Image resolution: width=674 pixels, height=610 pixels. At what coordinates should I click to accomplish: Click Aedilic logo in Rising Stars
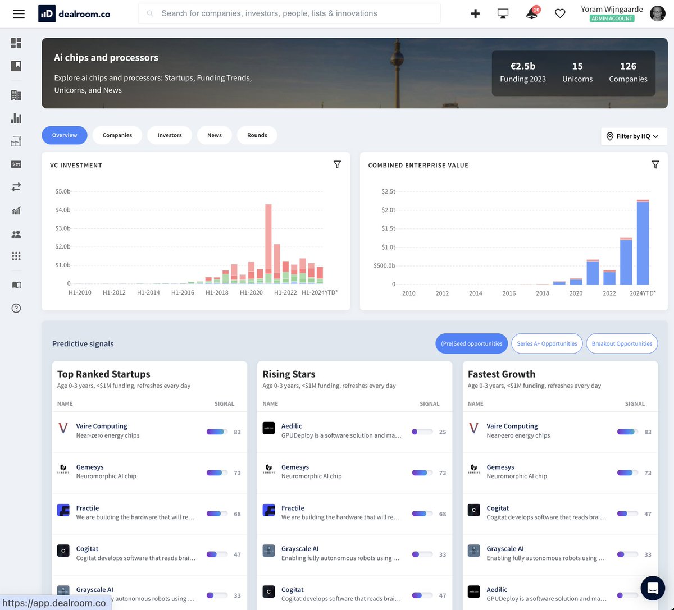click(268, 428)
